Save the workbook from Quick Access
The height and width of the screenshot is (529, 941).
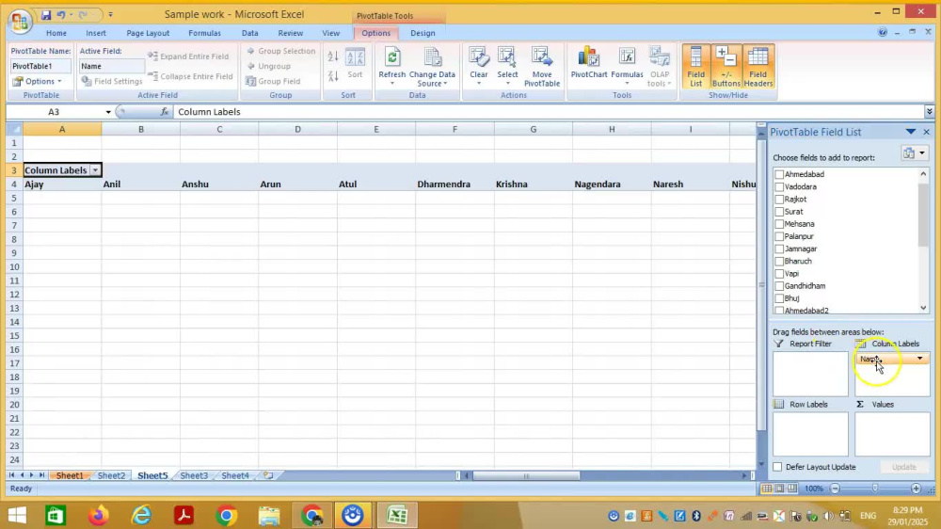(x=45, y=14)
